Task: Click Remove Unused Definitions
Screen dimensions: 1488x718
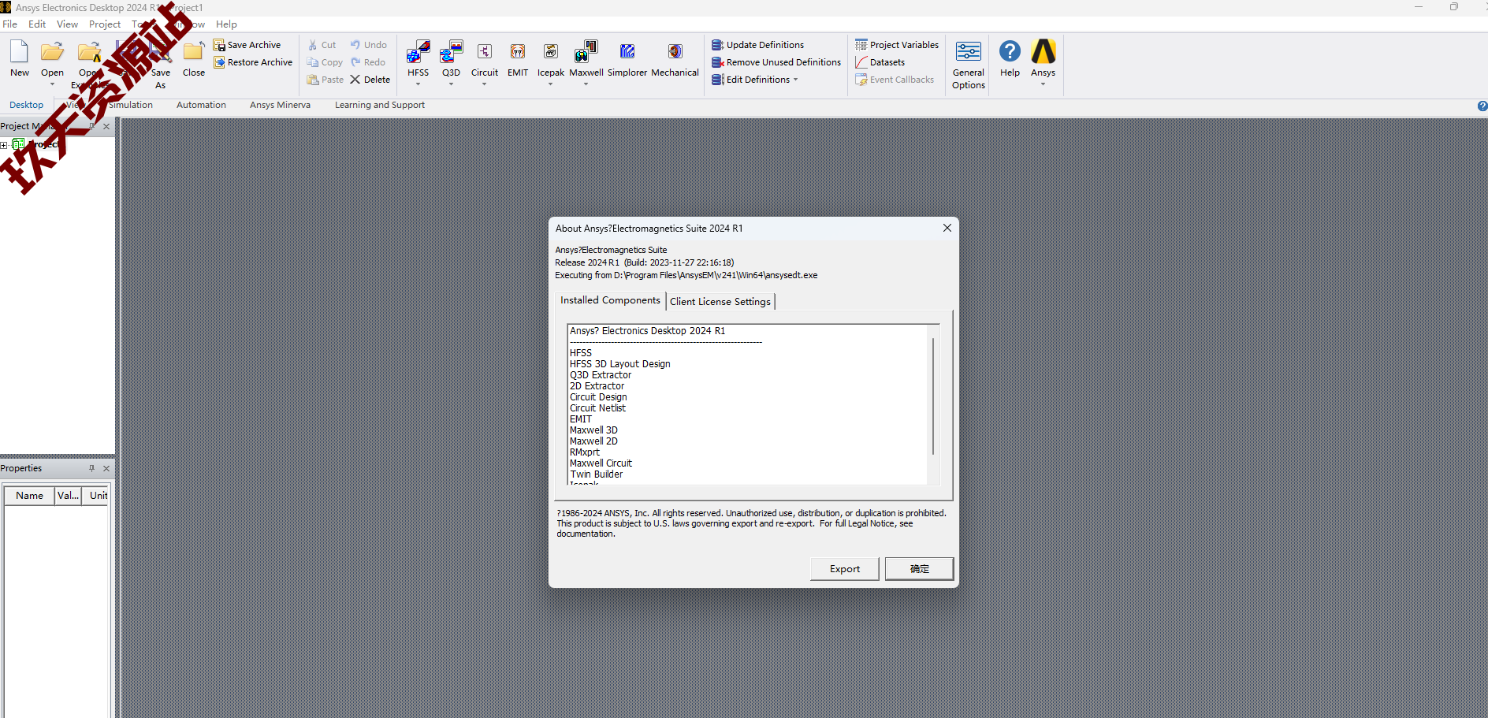Action: 776,62
